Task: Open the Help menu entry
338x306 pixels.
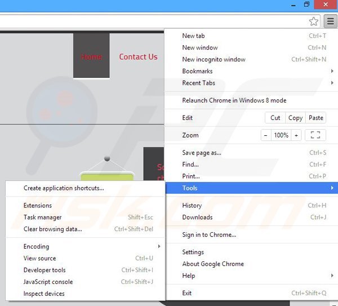Action: (252, 276)
